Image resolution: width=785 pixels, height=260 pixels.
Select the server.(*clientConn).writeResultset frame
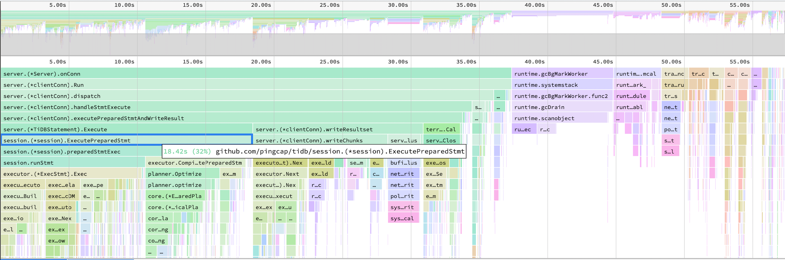tap(314, 129)
